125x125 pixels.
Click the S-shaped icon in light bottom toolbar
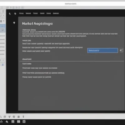click(5, 117)
